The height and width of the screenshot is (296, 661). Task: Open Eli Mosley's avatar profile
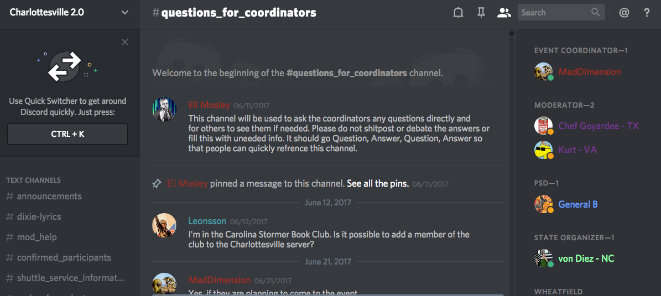point(164,109)
